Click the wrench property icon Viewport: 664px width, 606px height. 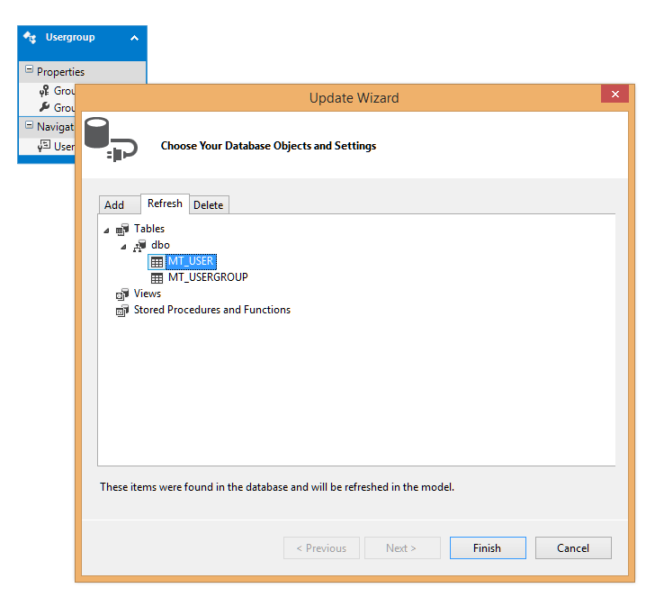(44, 108)
